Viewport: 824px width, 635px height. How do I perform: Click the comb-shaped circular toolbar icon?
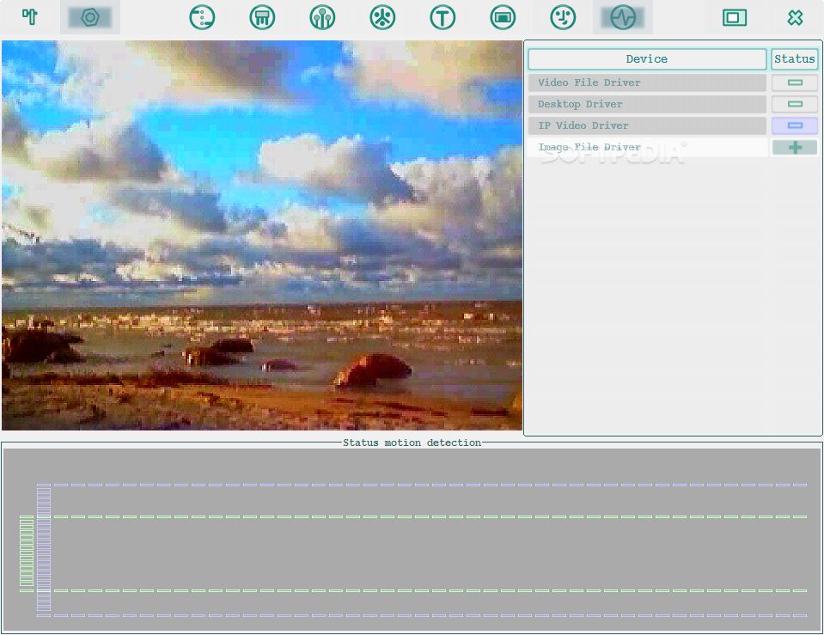click(262, 17)
